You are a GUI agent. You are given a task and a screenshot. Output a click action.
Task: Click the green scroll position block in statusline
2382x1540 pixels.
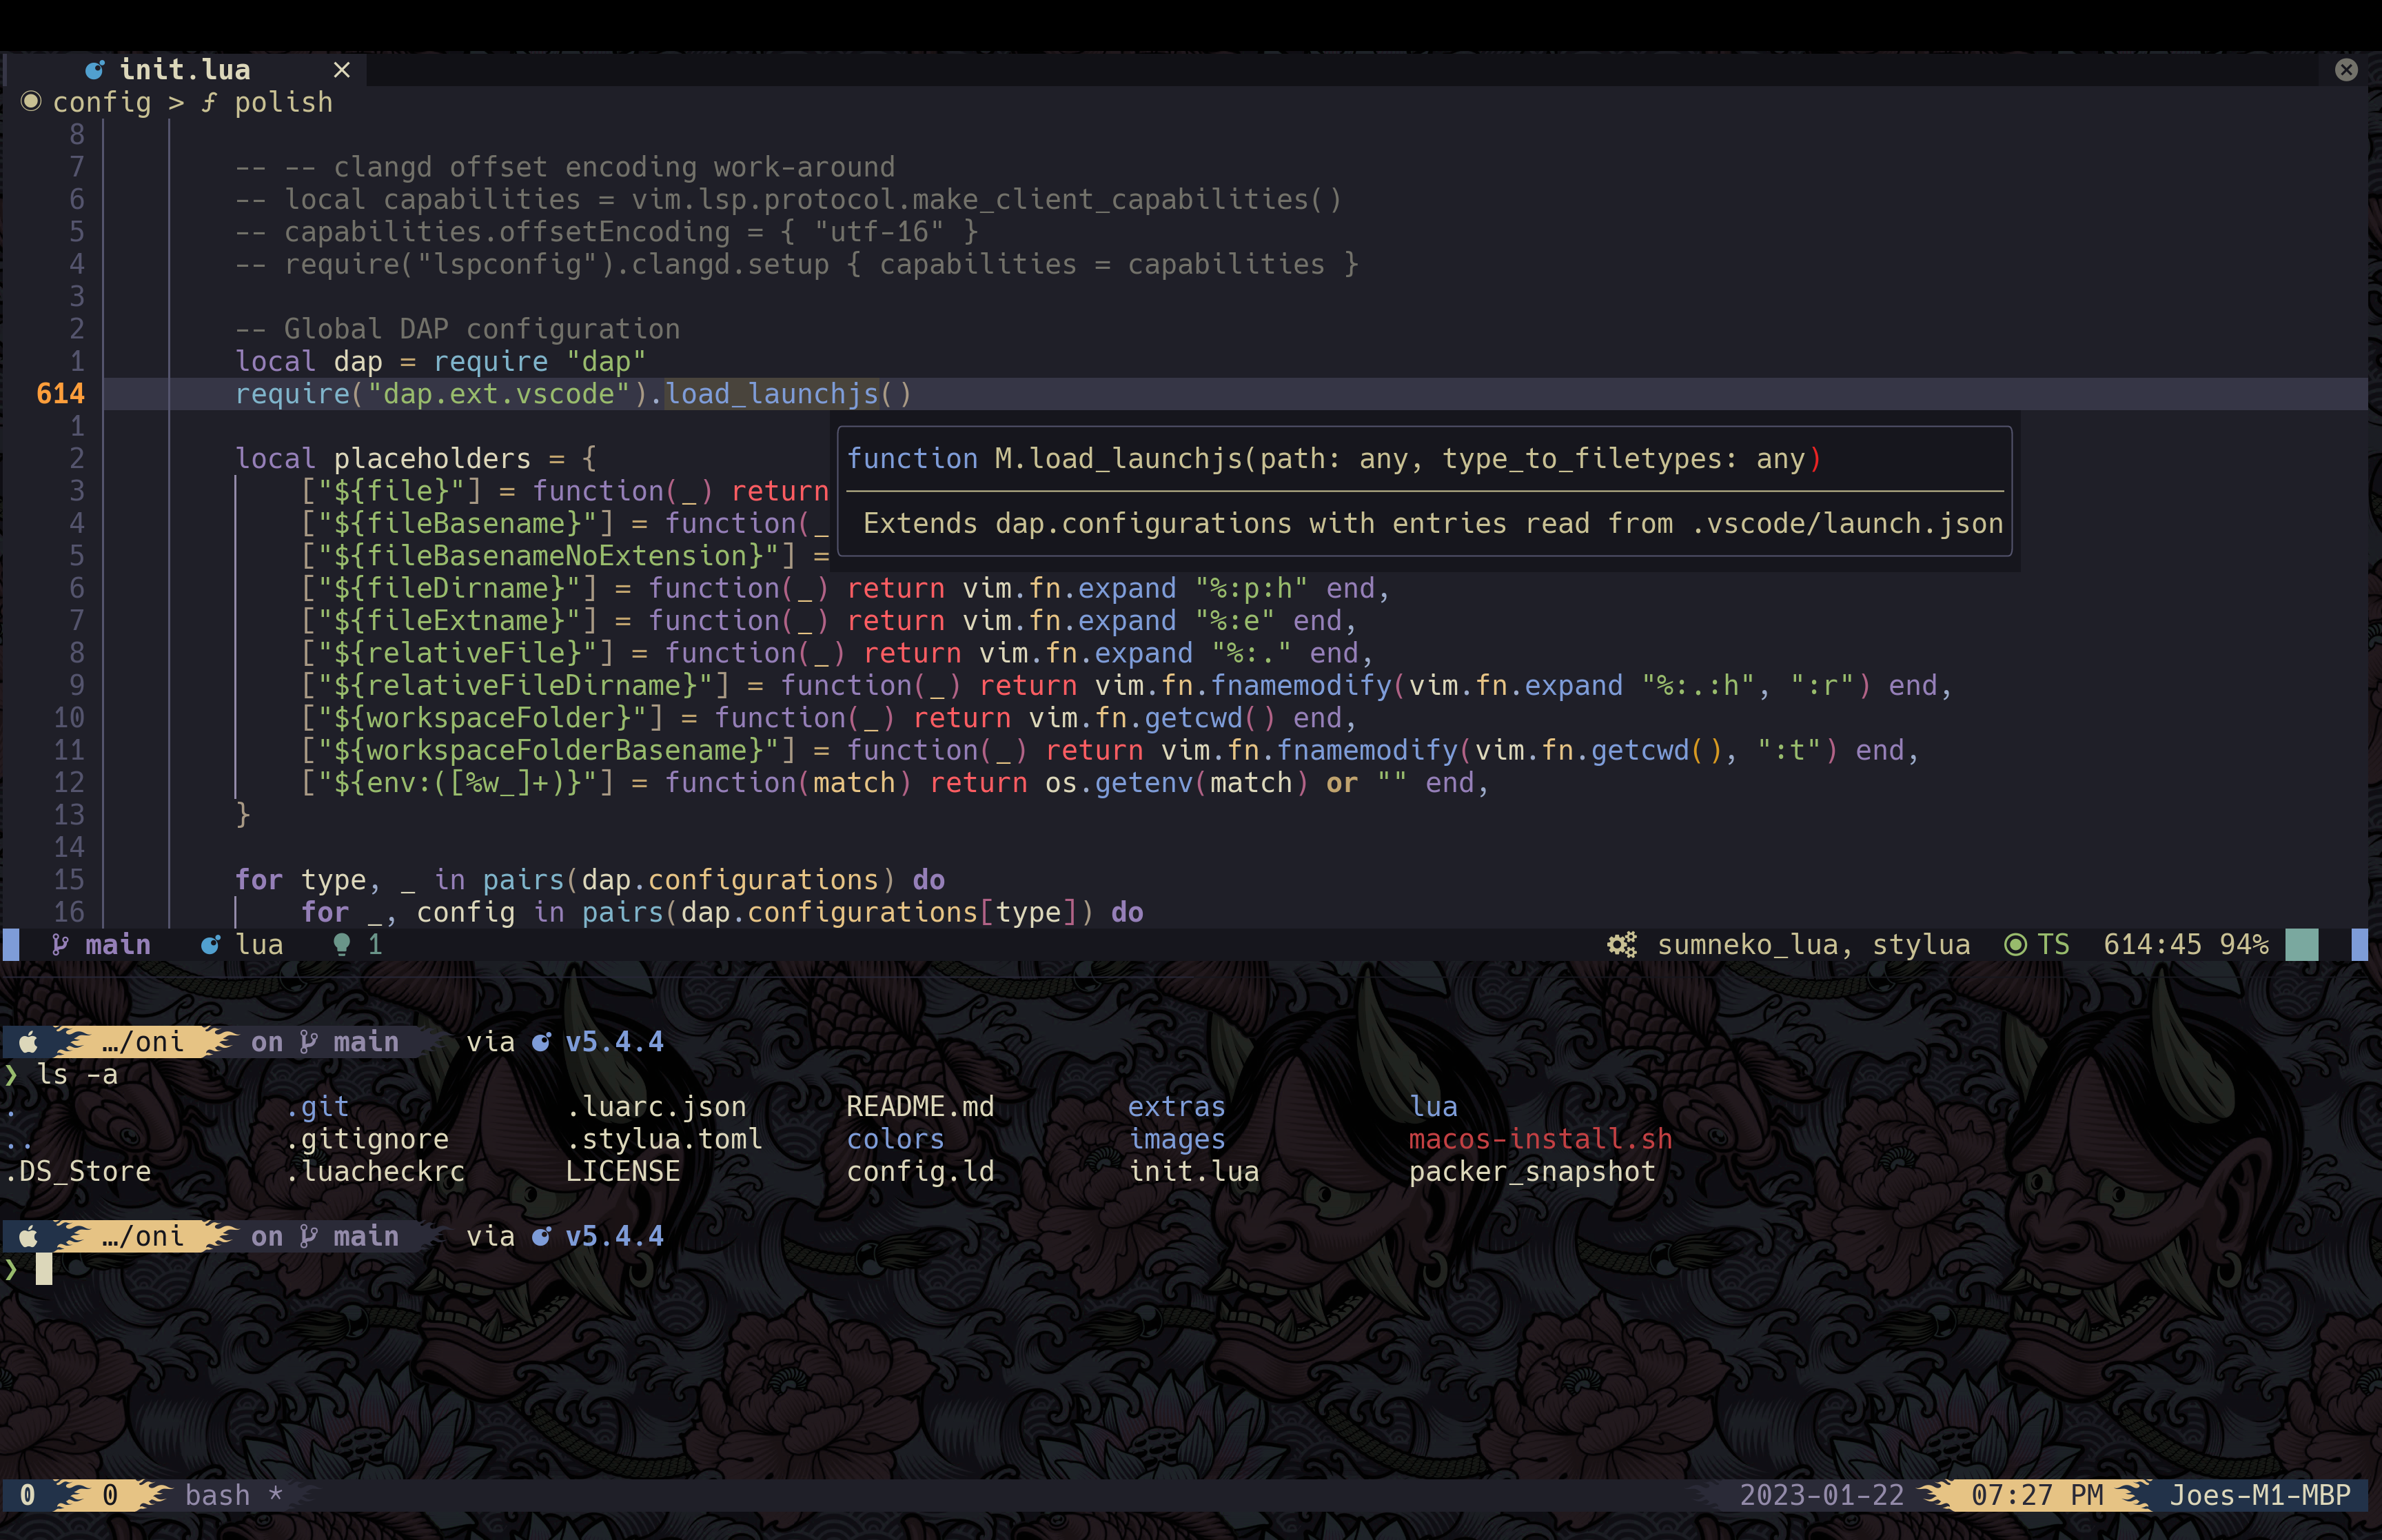[x=2301, y=944]
